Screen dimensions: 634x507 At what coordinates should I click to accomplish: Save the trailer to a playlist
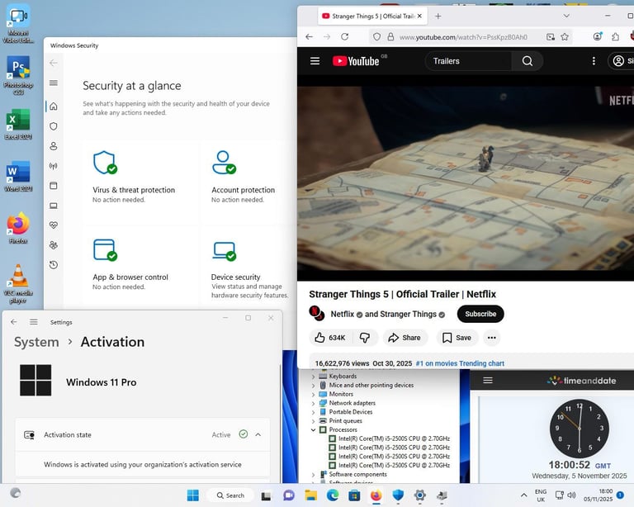coord(457,338)
